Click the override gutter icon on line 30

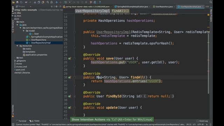pyautogui.click(x=69, y=77)
